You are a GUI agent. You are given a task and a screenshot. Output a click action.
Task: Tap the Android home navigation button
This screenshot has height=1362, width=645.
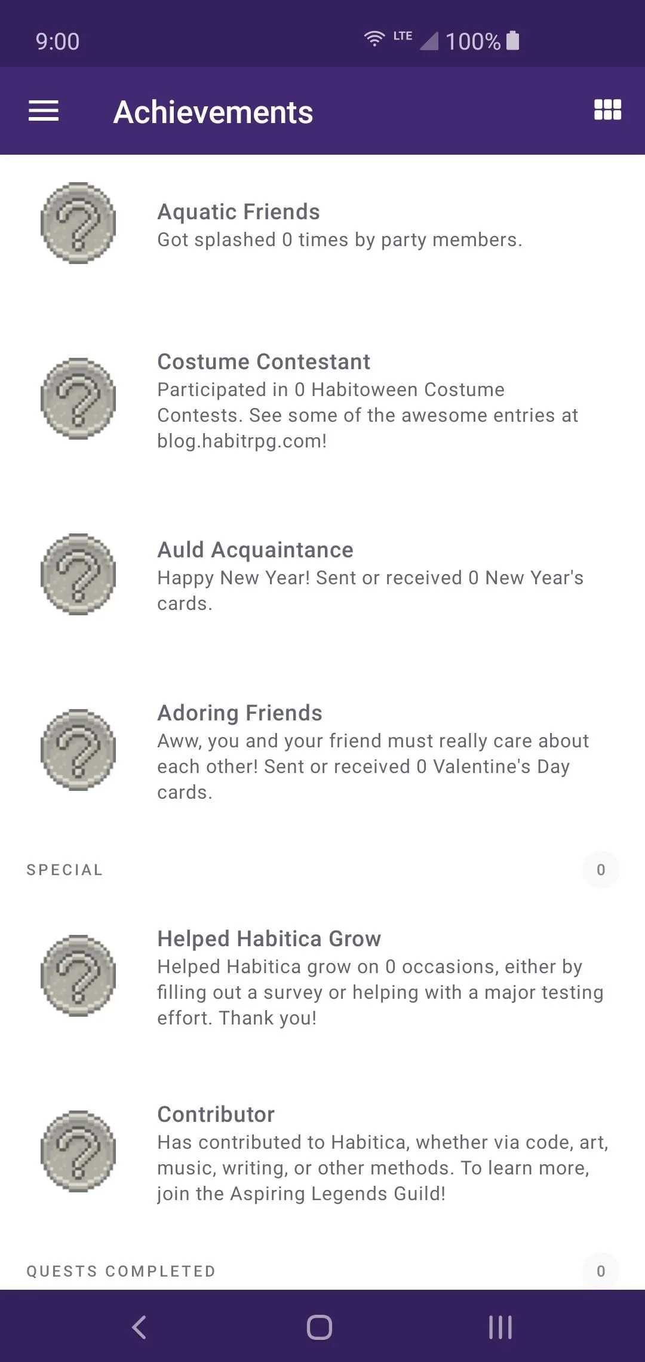click(x=320, y=1327)
